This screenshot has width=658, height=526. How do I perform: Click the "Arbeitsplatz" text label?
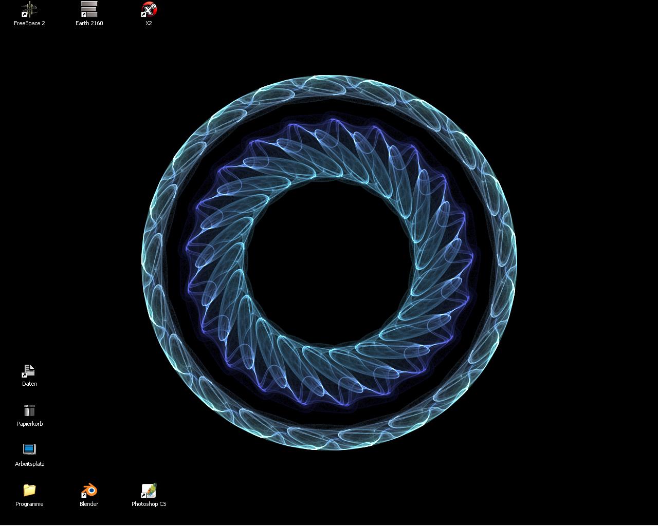point(29,464)
